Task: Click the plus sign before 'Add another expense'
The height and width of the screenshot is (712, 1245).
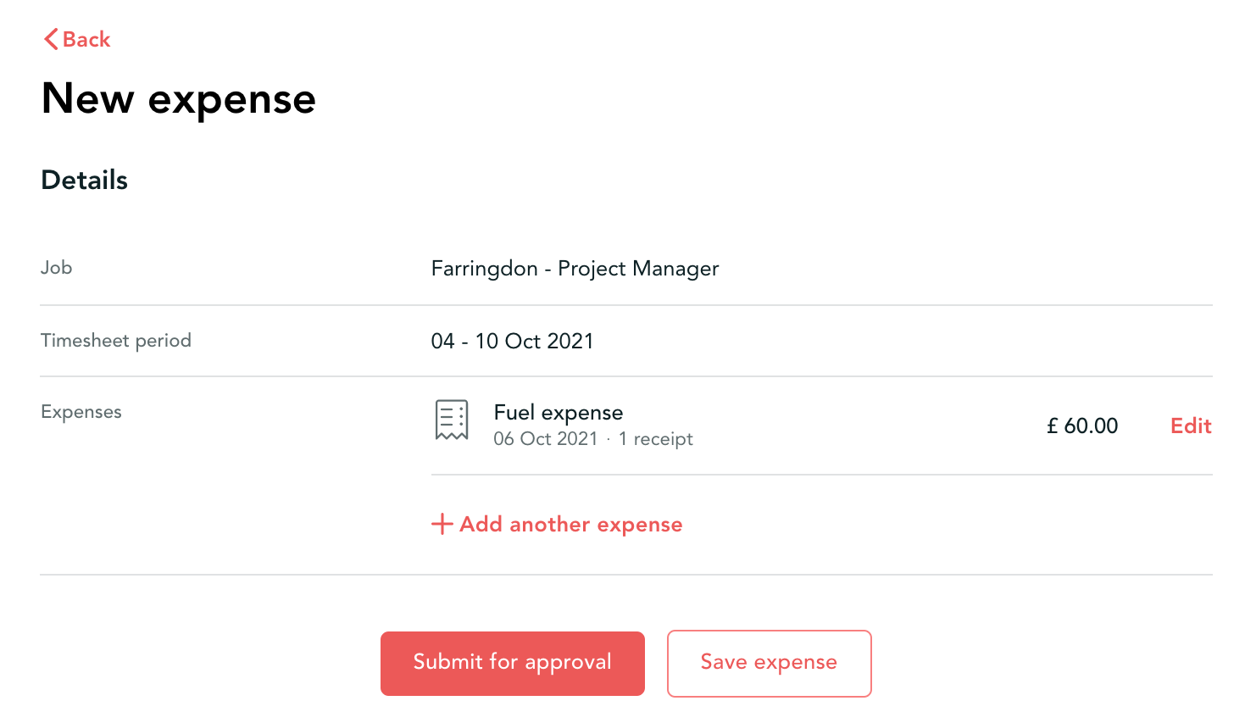Action: click(x=441, y=524)
